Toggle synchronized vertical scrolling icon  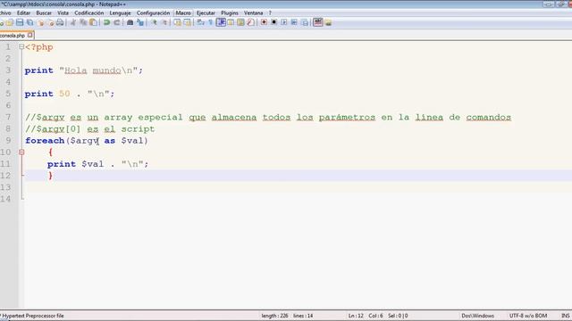(x=177, y=22)
